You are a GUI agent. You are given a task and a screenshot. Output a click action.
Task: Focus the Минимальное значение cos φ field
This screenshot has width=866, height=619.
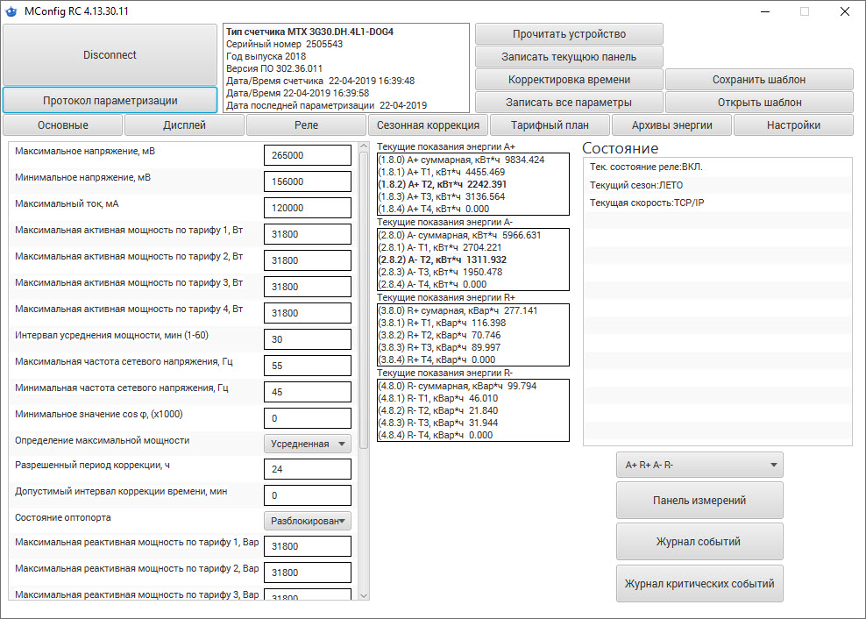[308, 418]
